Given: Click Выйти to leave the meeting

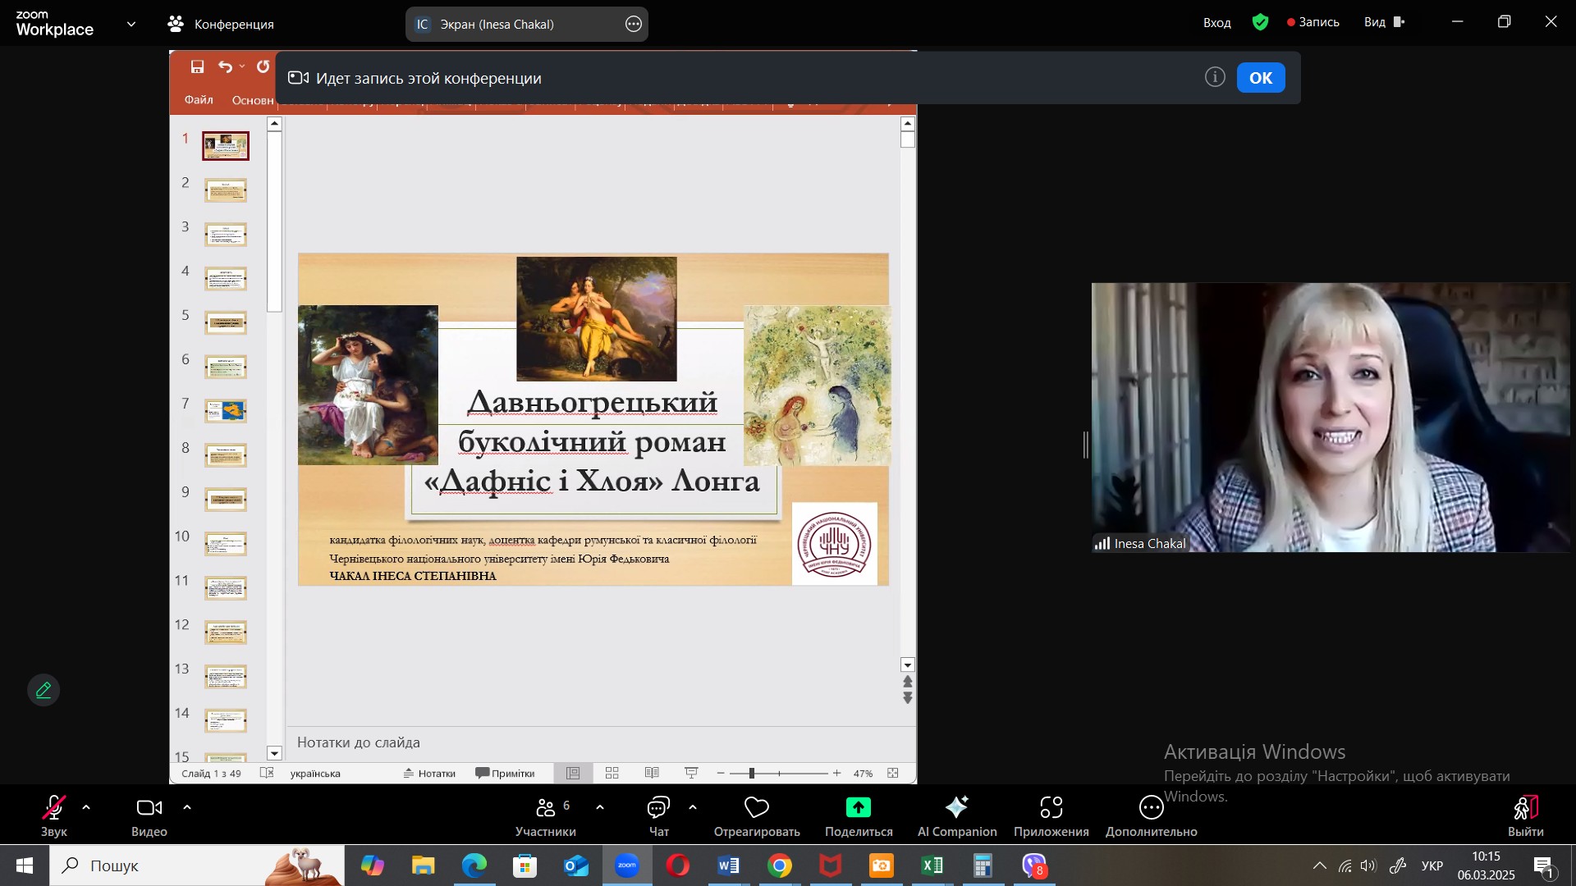Looking at the screenshot, I should click(1526, 816).
